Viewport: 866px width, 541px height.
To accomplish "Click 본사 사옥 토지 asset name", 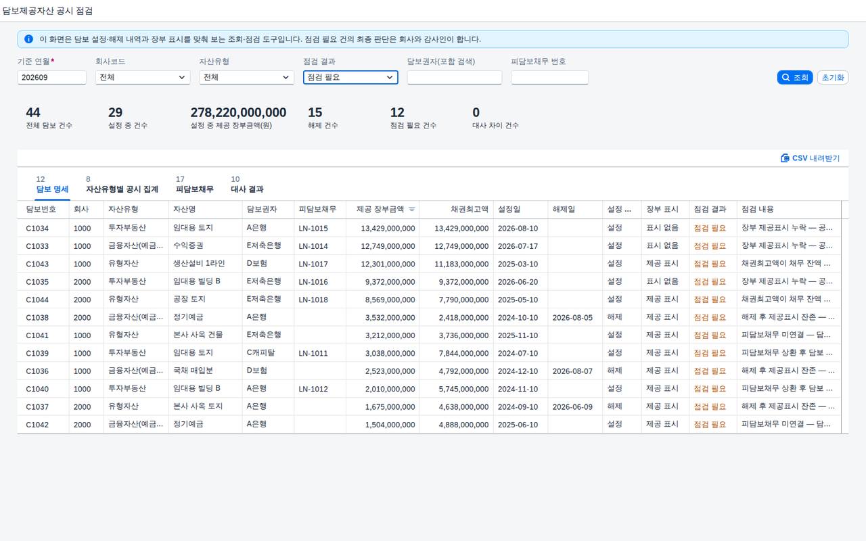I will click(198, 406).
